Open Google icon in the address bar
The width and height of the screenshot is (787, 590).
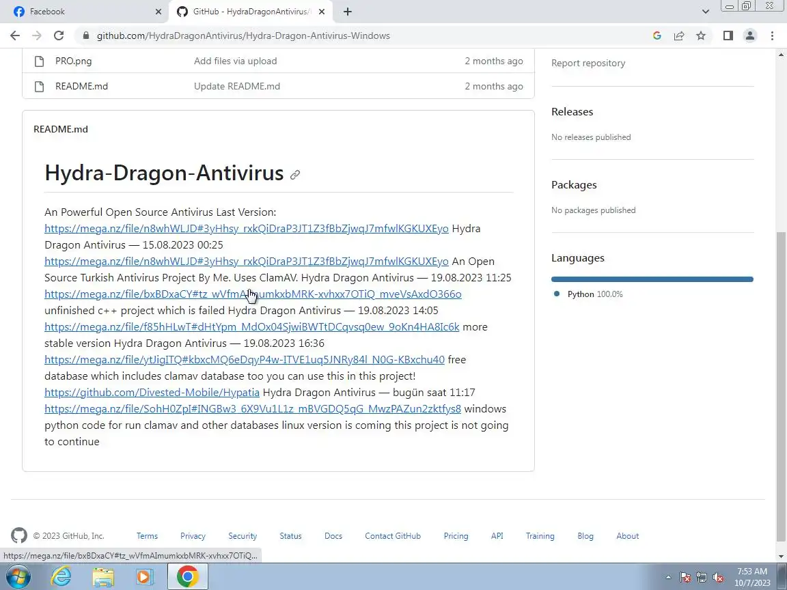[x=657, y=36]
